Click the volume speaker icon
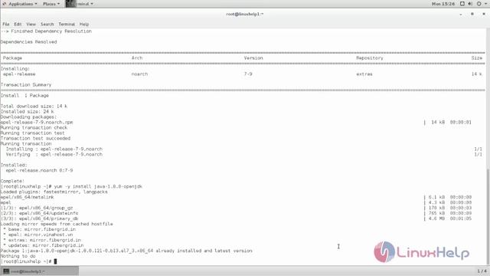Viewport: 490px width, 276px height. (470, 4)
